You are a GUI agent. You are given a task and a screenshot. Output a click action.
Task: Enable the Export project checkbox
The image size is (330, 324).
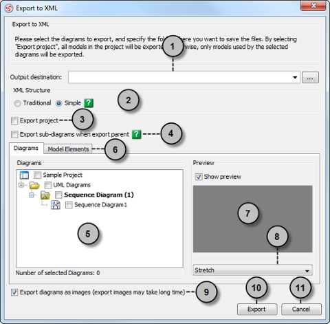(x=14, y=120)
